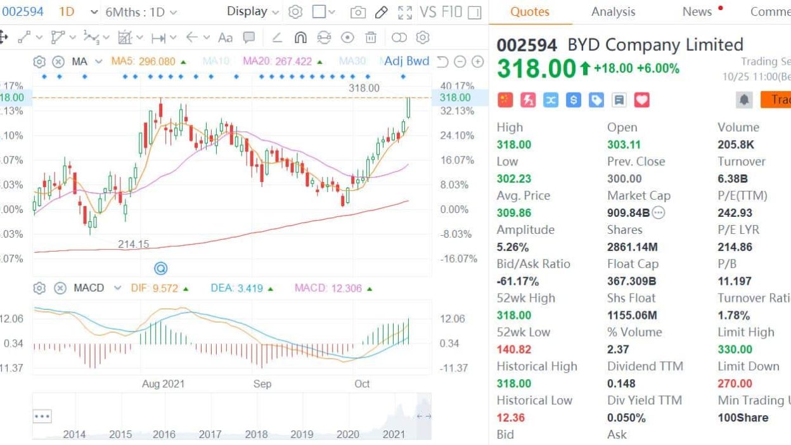Viewport: 791px width, 445px height.
Task: Take a chart snapshot with camera icon
Action: pos(358,12)
